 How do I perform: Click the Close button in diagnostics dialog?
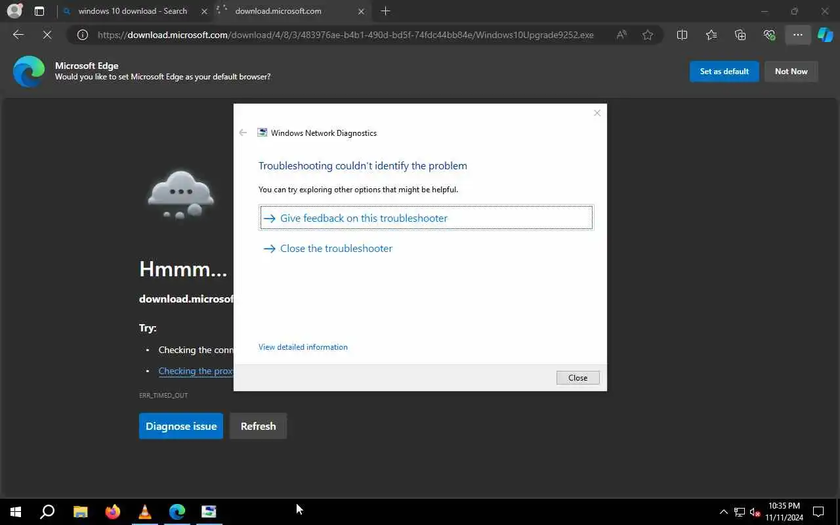click(x=577, y=378)
